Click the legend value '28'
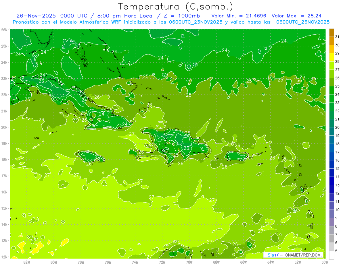 [338, 62]
